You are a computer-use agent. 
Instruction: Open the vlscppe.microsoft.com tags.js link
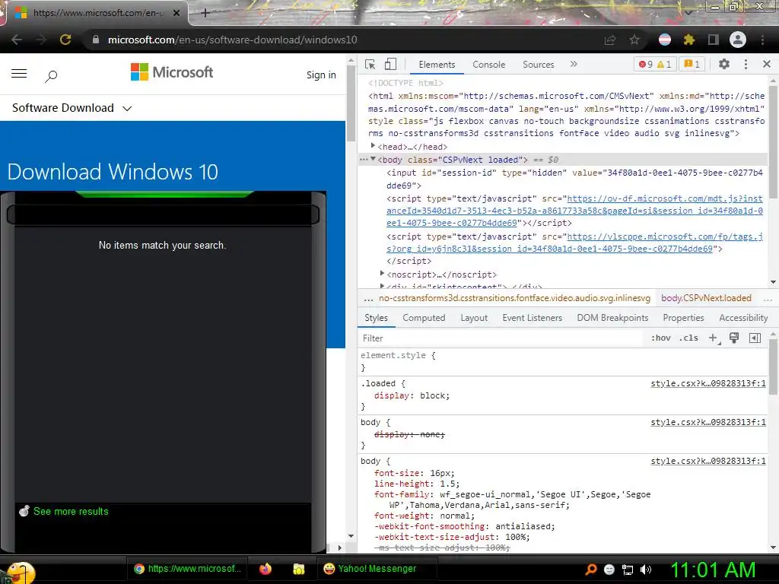click(x=574, y=243)
